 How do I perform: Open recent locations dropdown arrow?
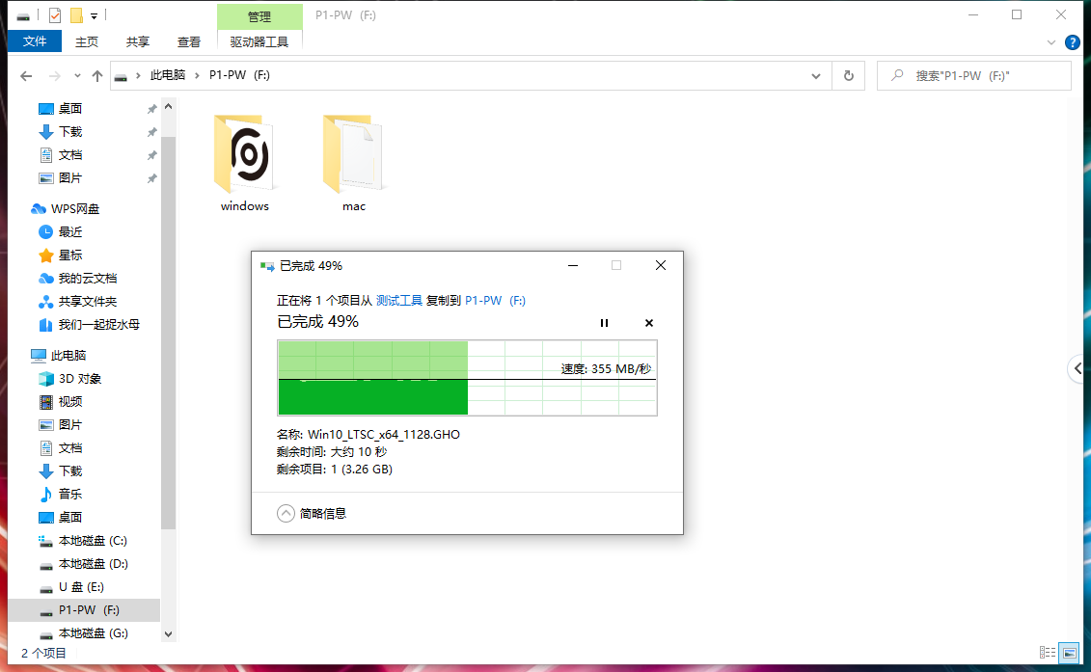pos(77,76)
